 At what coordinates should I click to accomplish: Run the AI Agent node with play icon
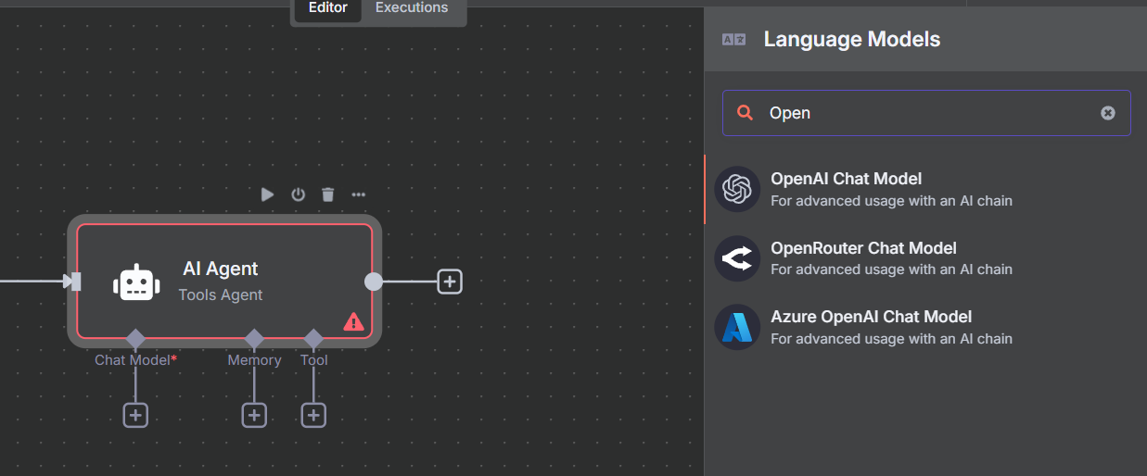point(267,194)
